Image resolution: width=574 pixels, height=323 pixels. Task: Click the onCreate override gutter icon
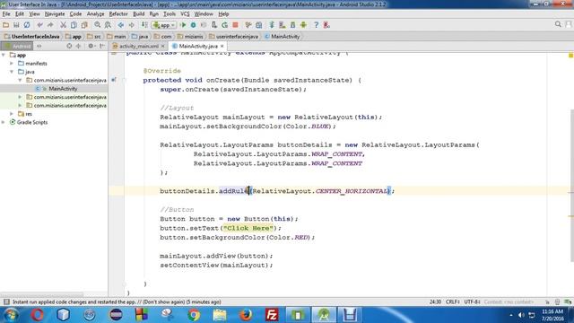point(114,80)
